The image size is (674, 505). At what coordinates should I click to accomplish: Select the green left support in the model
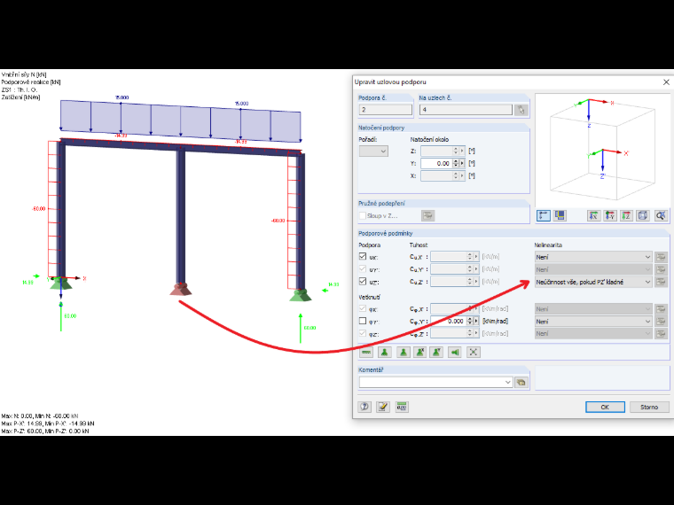pos(61,283)
